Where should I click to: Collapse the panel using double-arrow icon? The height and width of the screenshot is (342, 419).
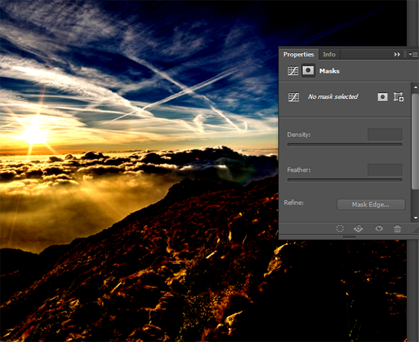[397, 54]
